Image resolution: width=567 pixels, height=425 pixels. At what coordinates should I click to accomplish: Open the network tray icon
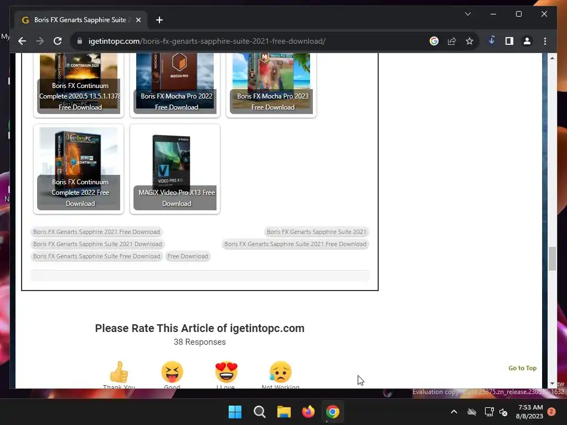[489, 412]
